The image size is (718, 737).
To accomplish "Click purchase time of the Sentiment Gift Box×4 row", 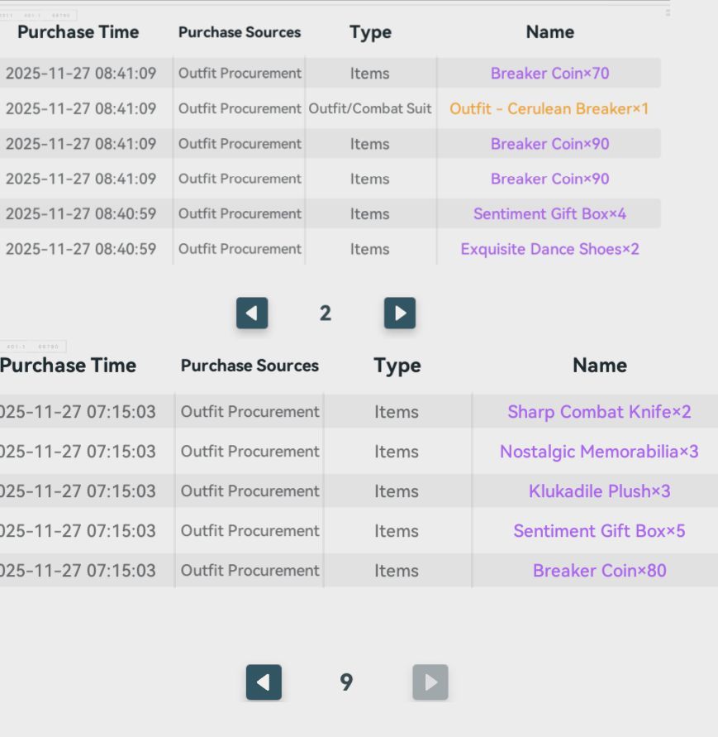I will tap(81, 214).
